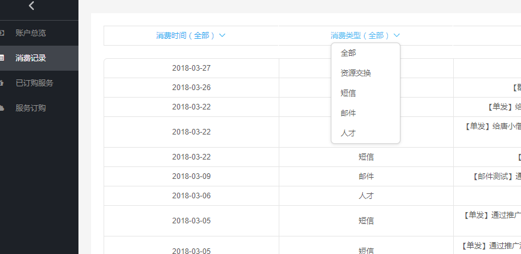521x254 pixels.
Task: Open the 账户总览 menu item
Action: (31, 33)
